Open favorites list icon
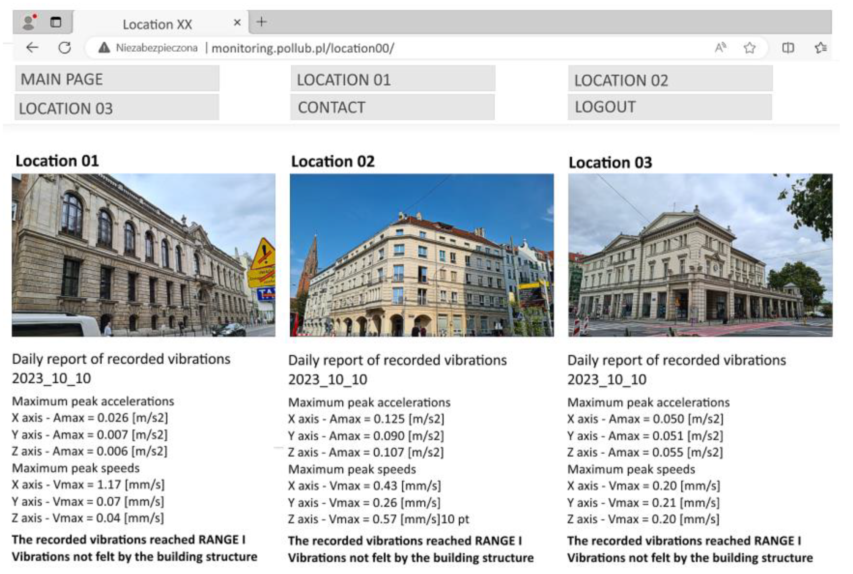 click(820, 48)
